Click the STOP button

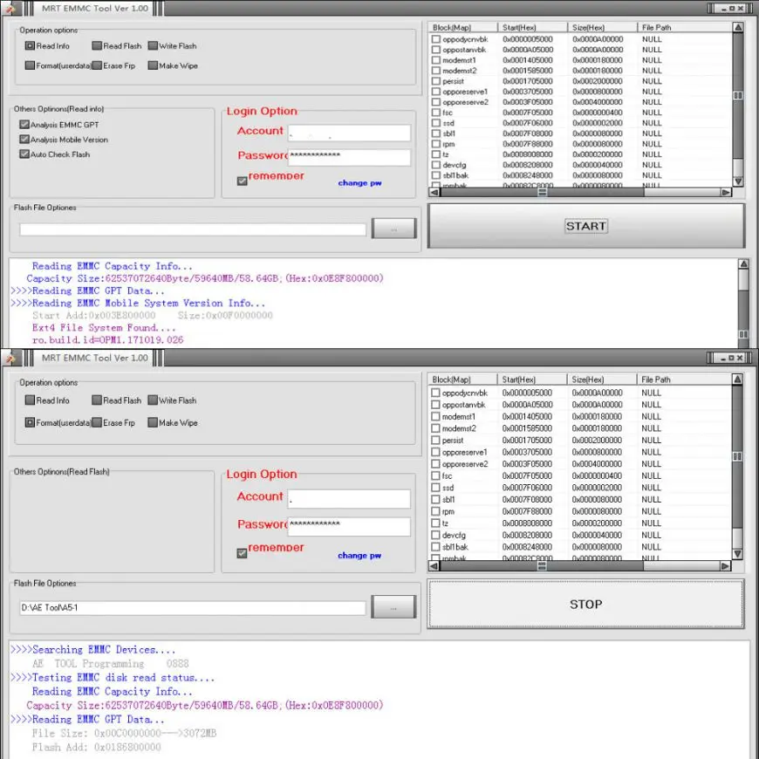585,604
